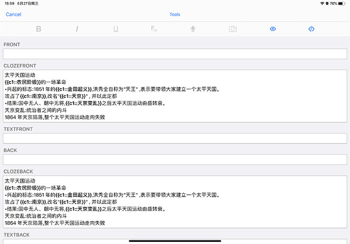Tap the Fx clear formatting icon
The image size is (350, 244).
154,29
